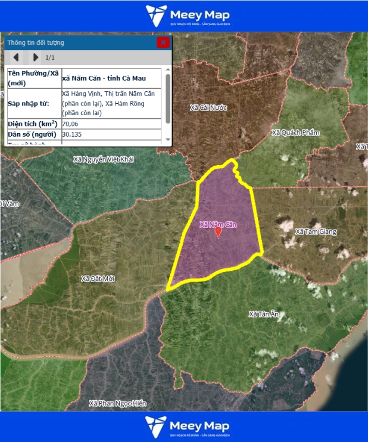Click the Xã Năm Căn highlighted label
Image resolution: width=368 pixels, height=442 pixels.
[x=218, y=224]
